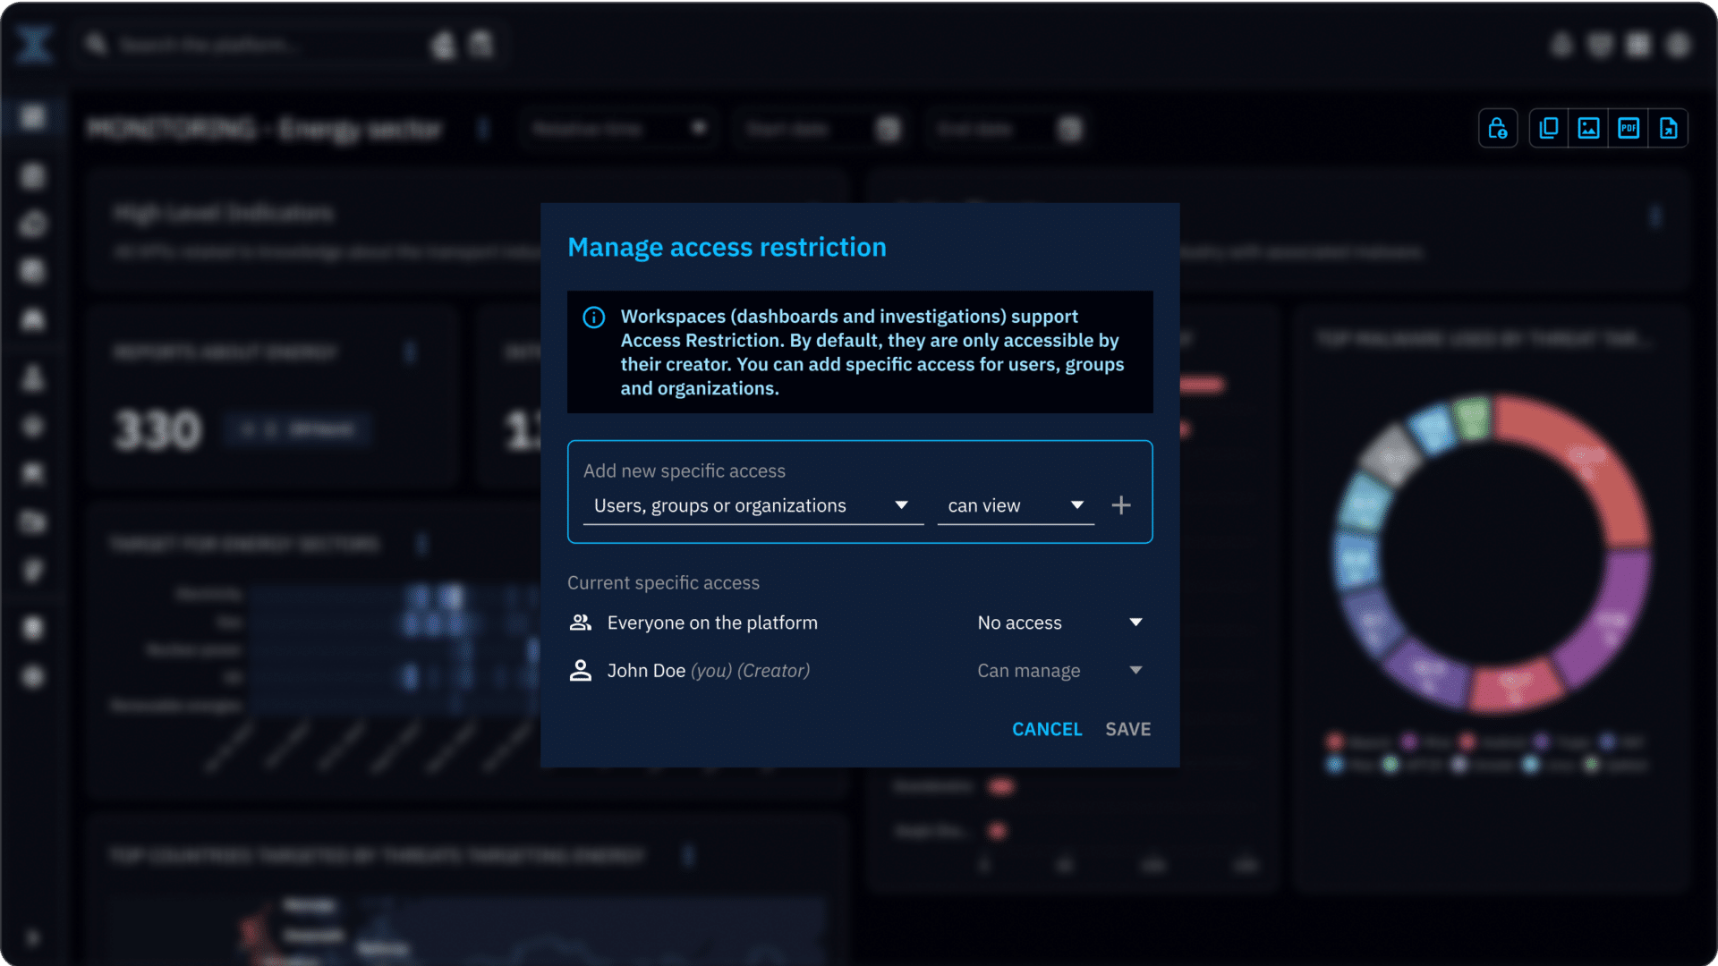Viewport: 1718px width, 966px height.
Task: Click SAVE to apply access changes
Action: tap(1127, 729)
